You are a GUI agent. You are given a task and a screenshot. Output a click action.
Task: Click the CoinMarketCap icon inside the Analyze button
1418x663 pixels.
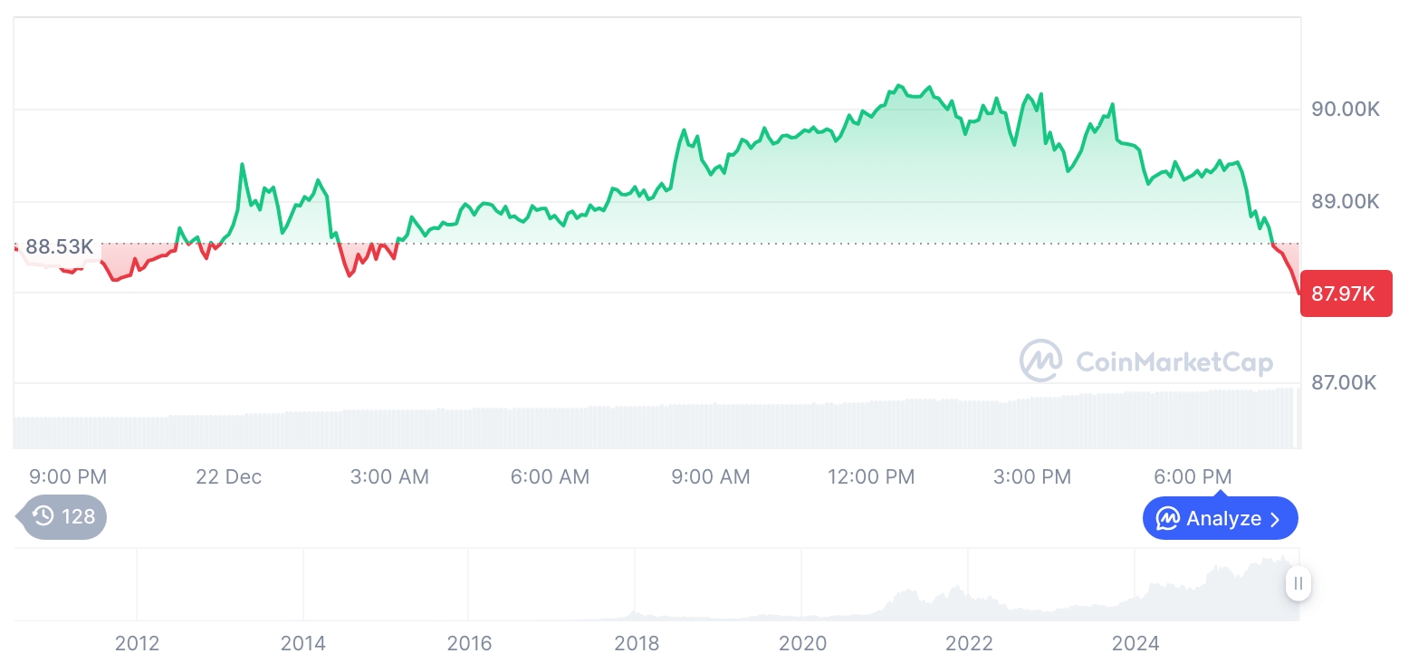(x=1168, y=519)
